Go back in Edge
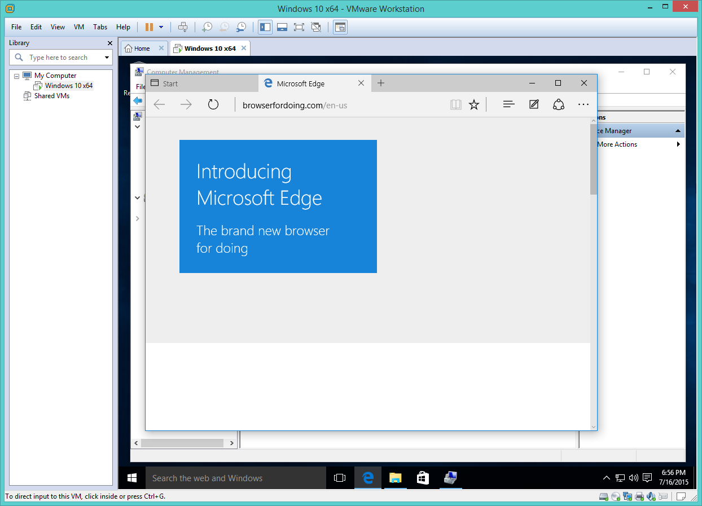The height and width of the screenshot is (506, 702). click(x=159, y=104)
